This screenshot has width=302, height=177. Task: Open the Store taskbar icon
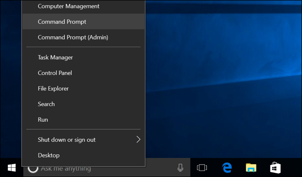coord(275,168)
